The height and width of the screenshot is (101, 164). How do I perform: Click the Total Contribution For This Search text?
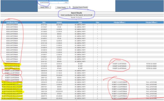click(x=76, y=15)
